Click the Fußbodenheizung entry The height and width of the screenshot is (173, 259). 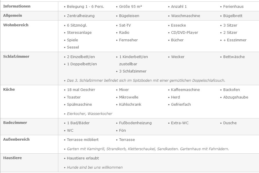tap(135, 123)
